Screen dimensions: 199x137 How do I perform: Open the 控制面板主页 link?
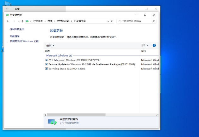point(17,29)
